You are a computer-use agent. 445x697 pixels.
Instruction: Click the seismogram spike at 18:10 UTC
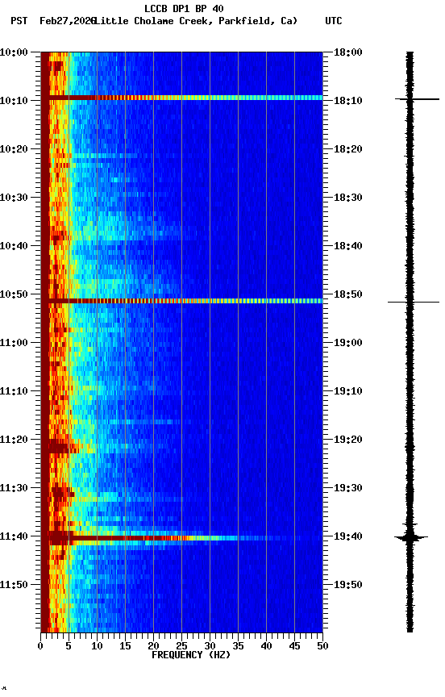(417, 99)
